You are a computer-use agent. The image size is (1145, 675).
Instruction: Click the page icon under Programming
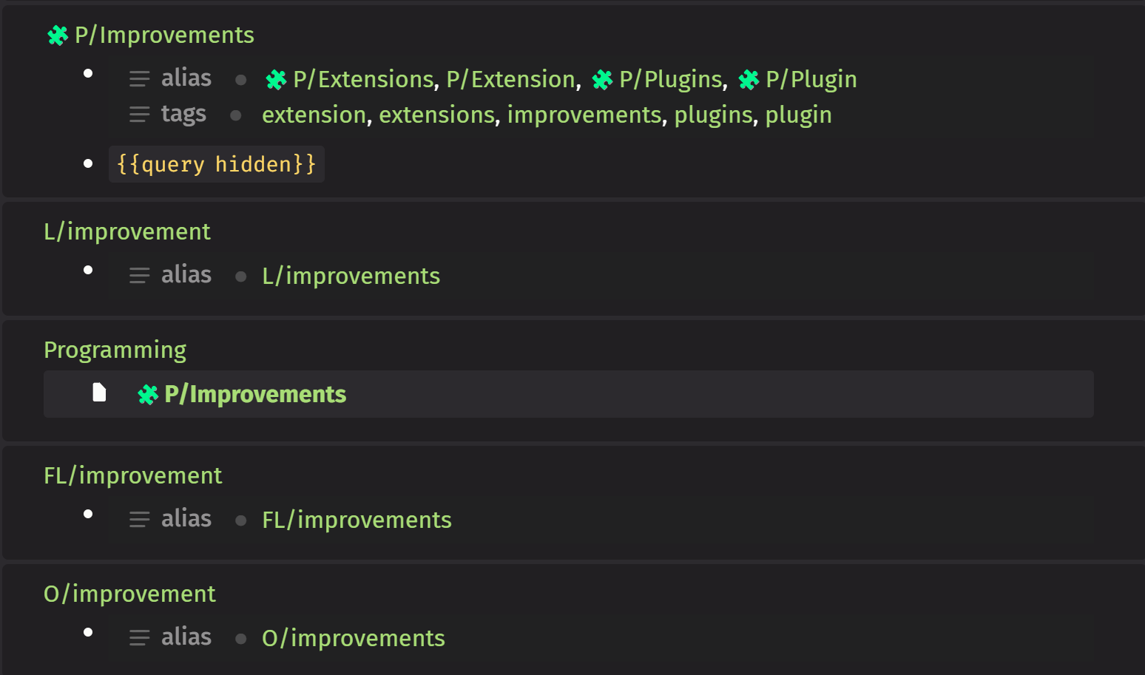(x=99, y=393)
